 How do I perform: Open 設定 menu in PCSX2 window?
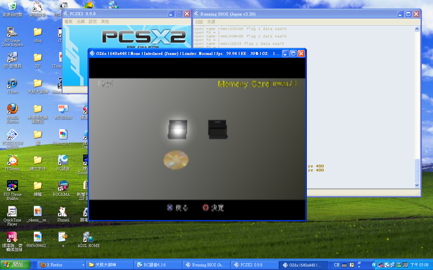coord(93,21)
